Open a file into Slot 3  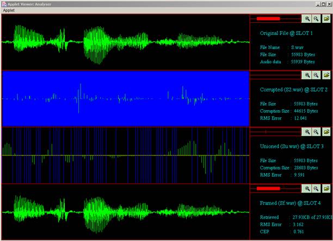click(326, 132)
